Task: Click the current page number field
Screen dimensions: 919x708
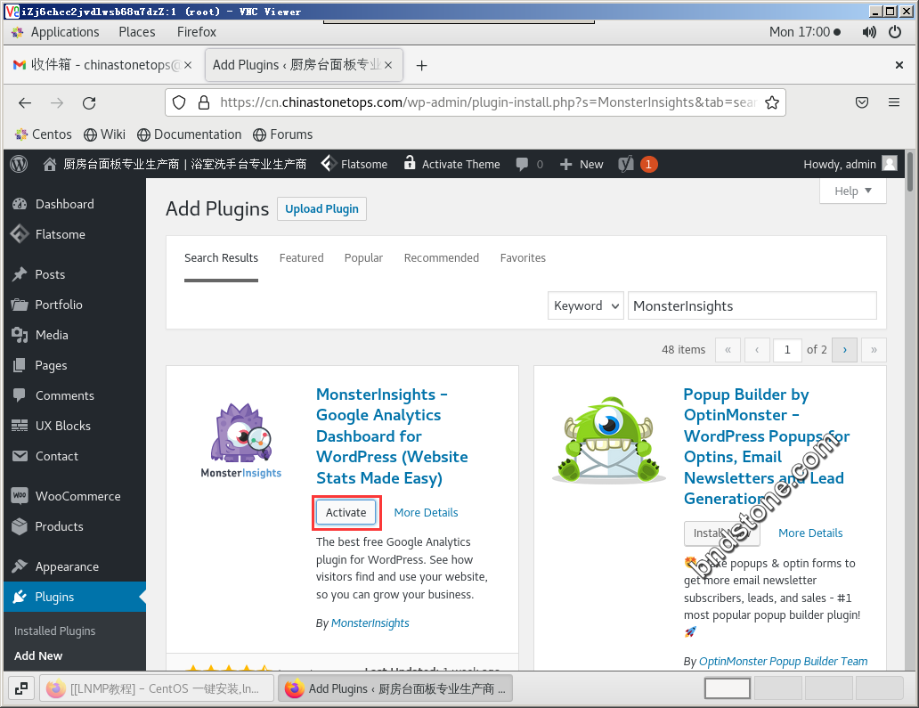Action: pos(787,350)
